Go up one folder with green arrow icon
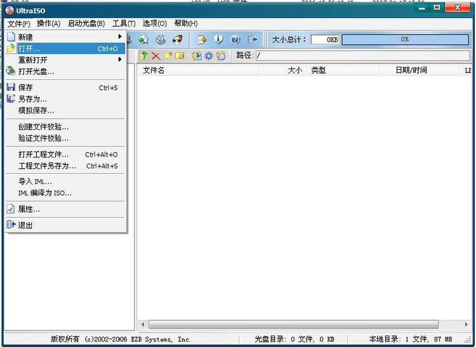The width and height of the screenshot is (476, 347). click(143, 56)
